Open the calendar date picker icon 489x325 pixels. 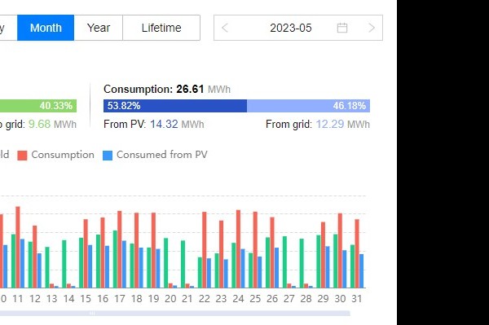[342, 28]
